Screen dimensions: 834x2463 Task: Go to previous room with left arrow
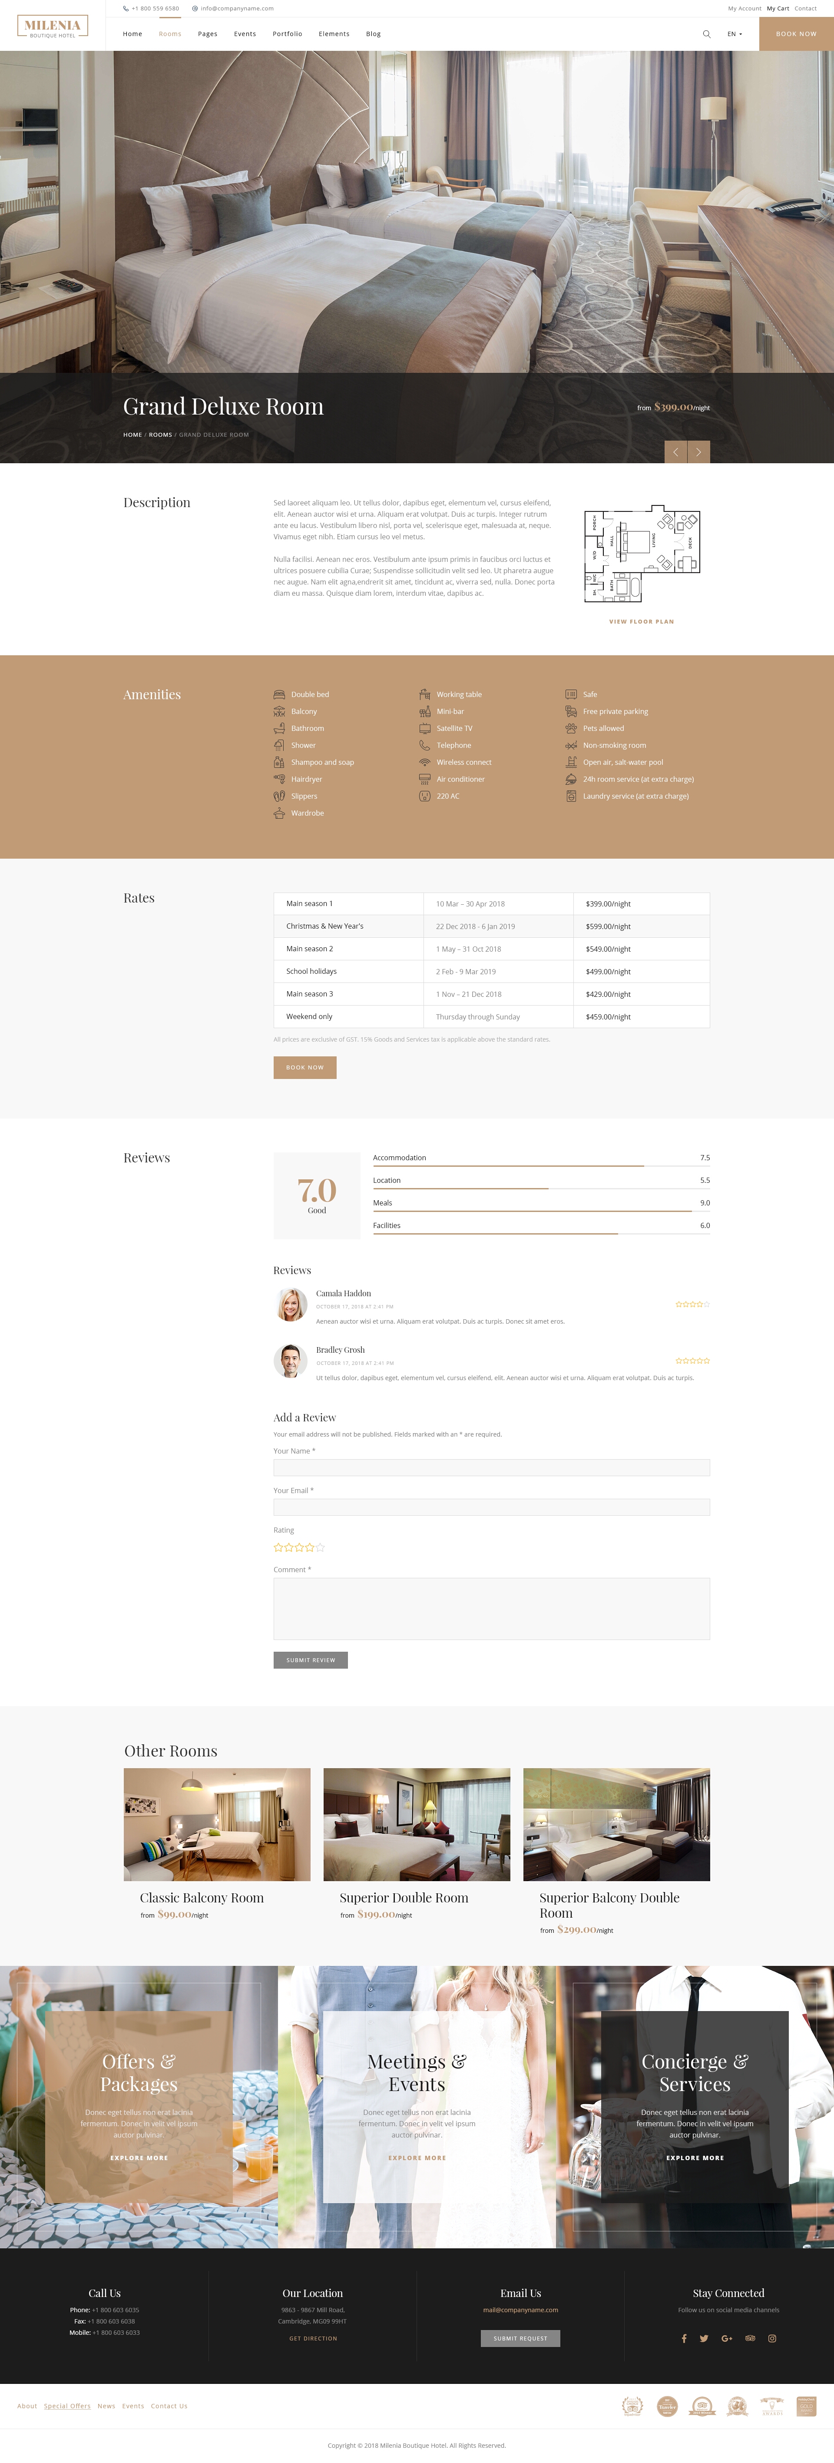pos(675,451)
